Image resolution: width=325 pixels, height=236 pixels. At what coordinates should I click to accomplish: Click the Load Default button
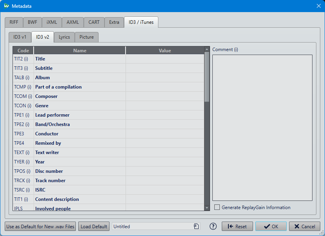coord(94,227)
